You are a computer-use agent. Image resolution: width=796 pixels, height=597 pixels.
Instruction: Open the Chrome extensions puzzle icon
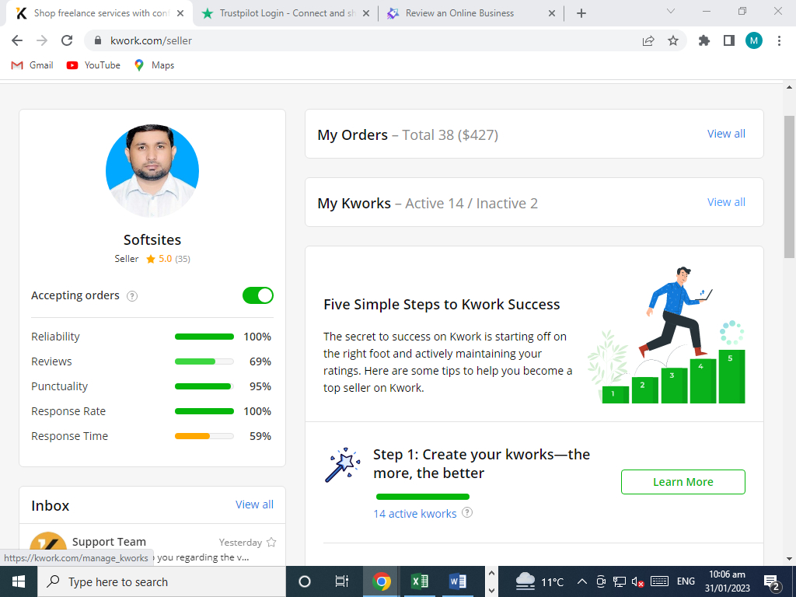704,40
